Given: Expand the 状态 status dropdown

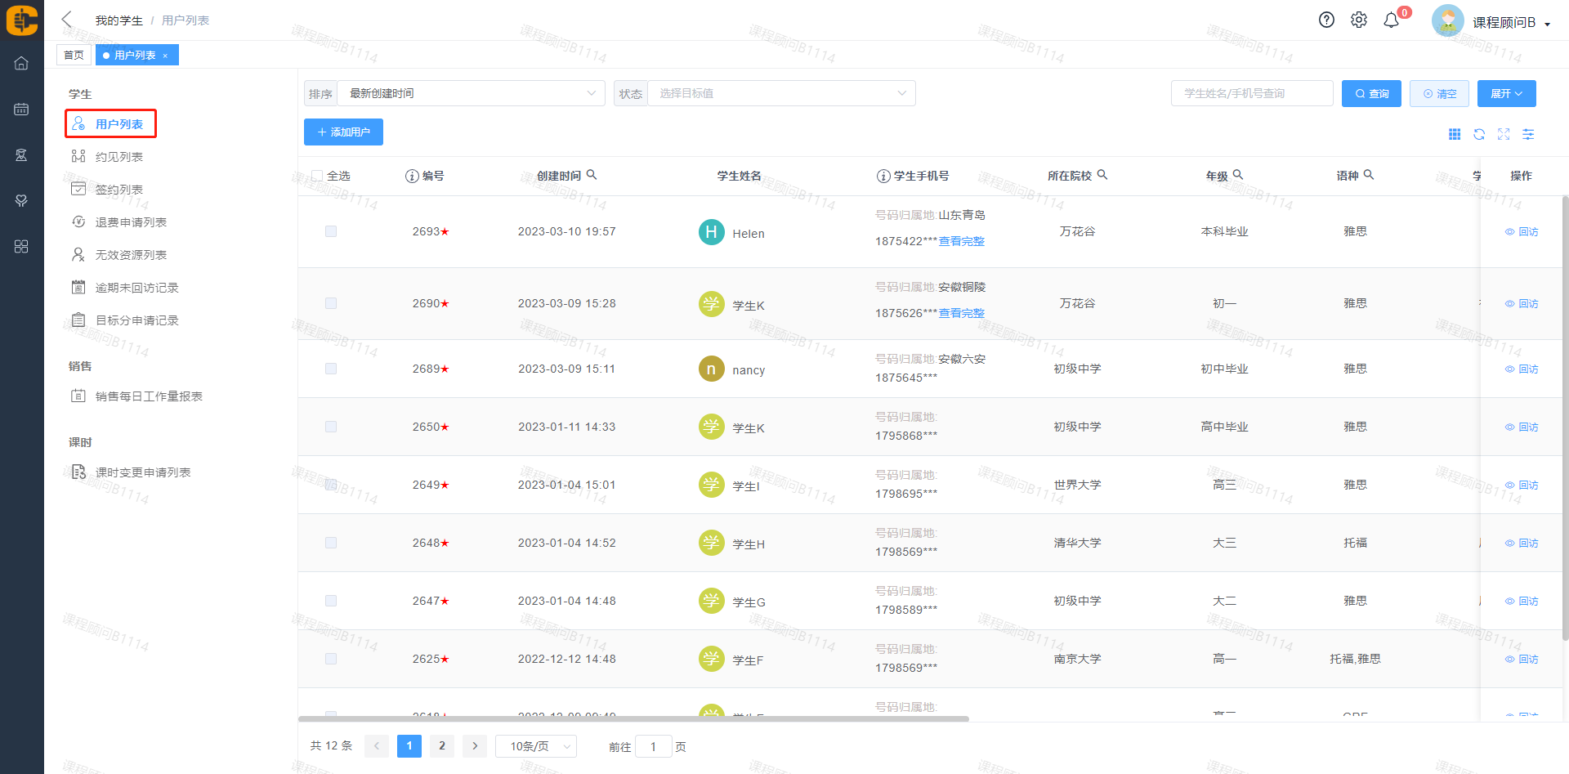Looking at the screenshot, I should [x=781, y=93].
